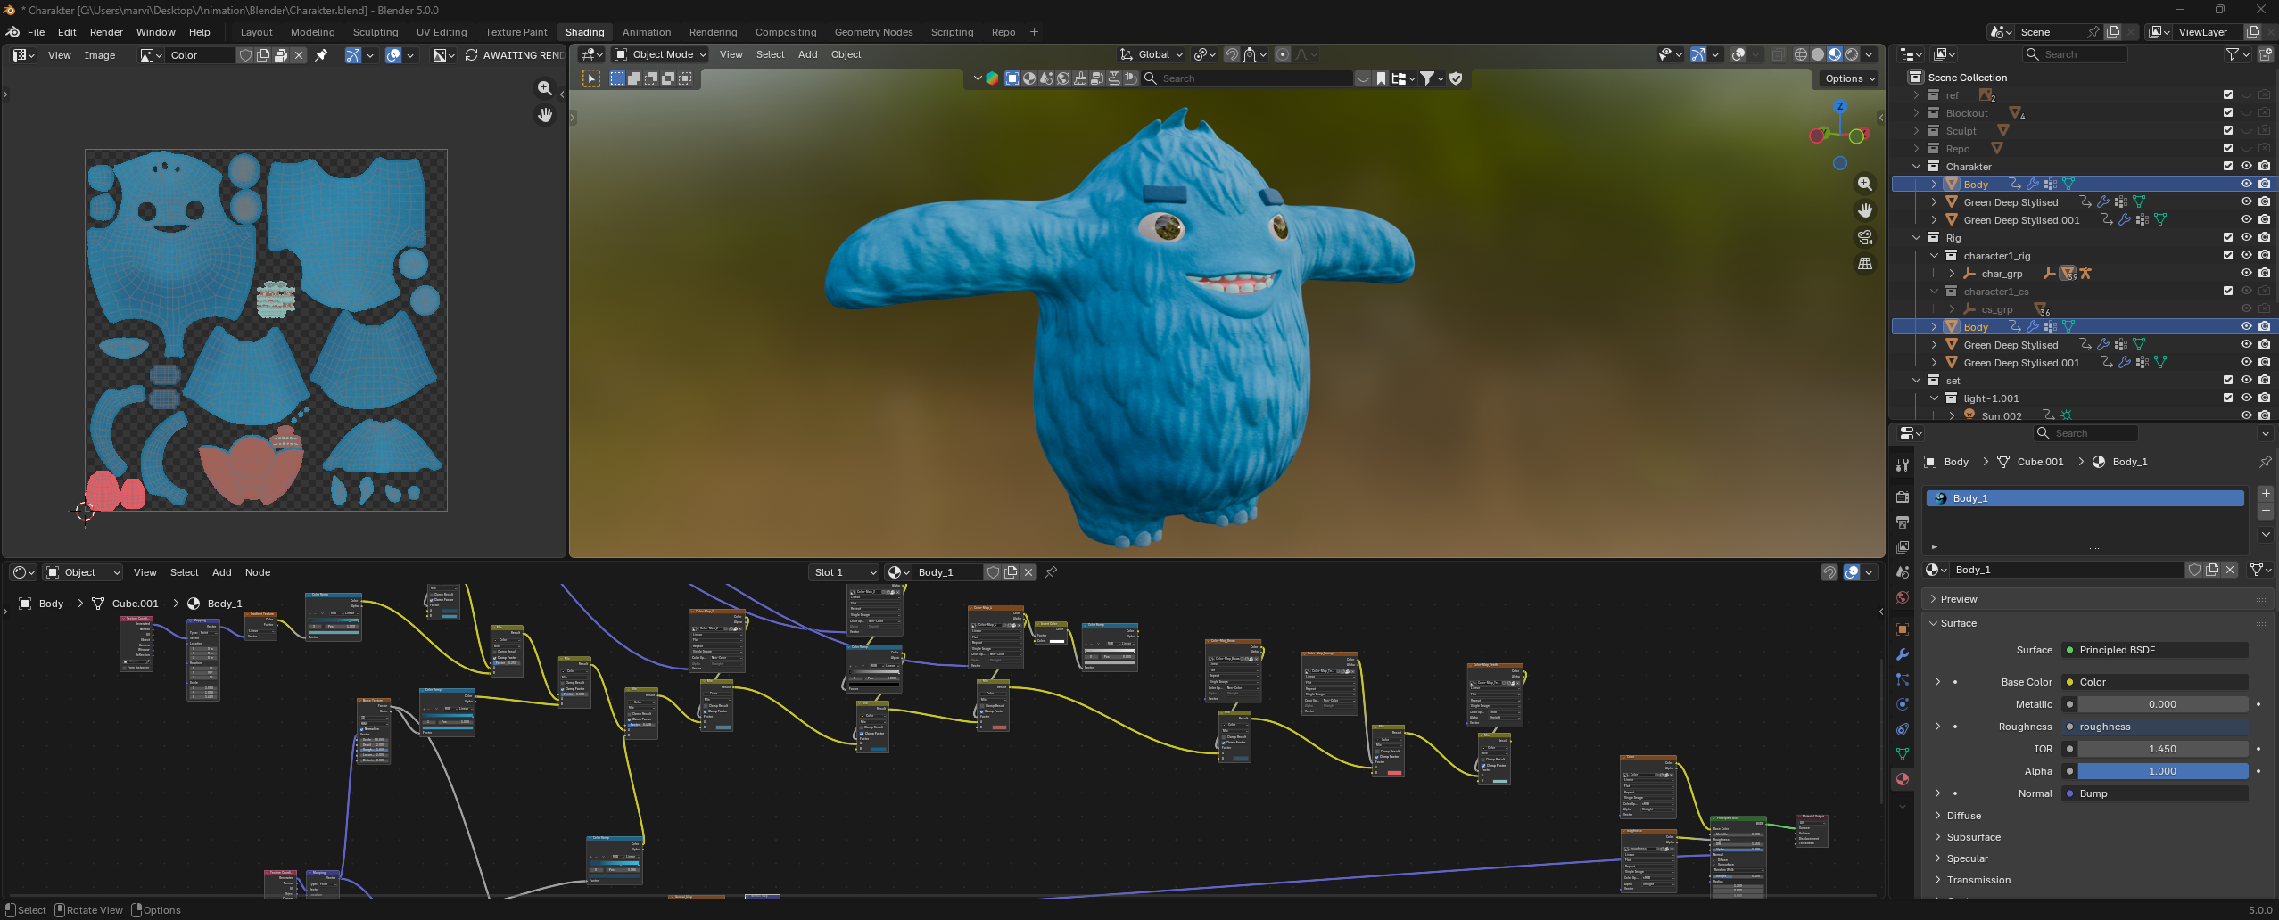Click the pan hand icon in image editor
Image resolution: width=2279 pixels, height=920 pixels.
545,115
